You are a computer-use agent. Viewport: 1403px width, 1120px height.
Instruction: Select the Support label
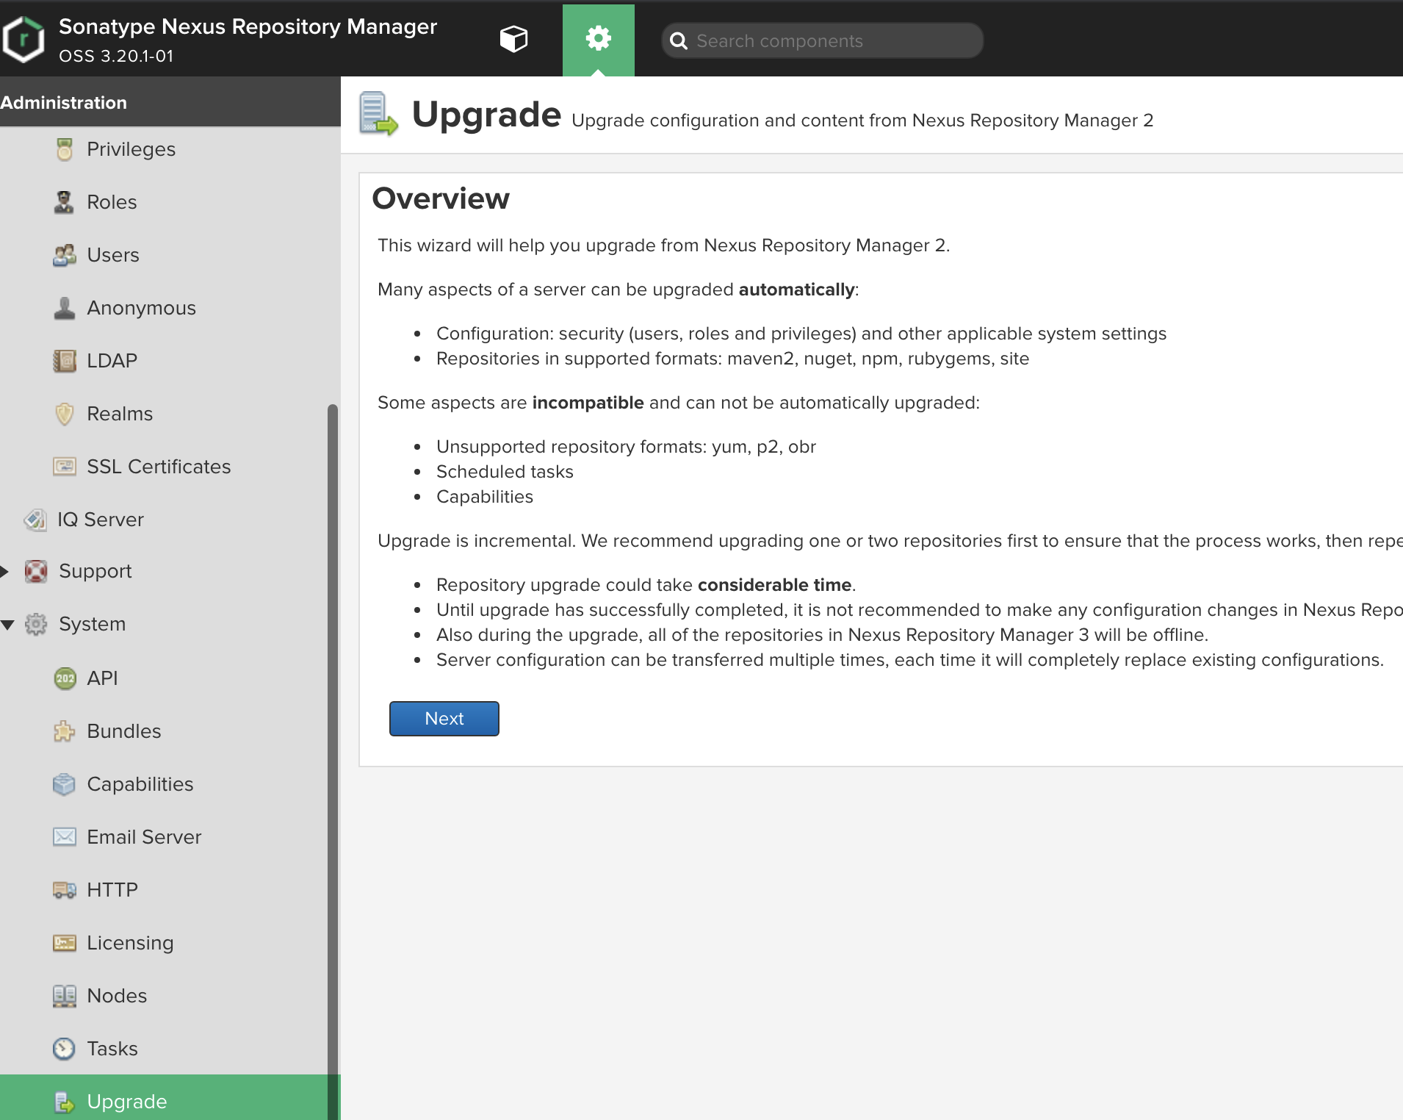(95, 571)
